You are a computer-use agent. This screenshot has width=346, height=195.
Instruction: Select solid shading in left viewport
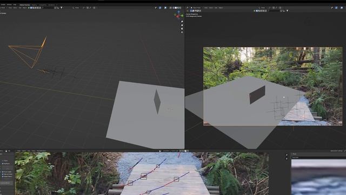(x=176, y=8)
